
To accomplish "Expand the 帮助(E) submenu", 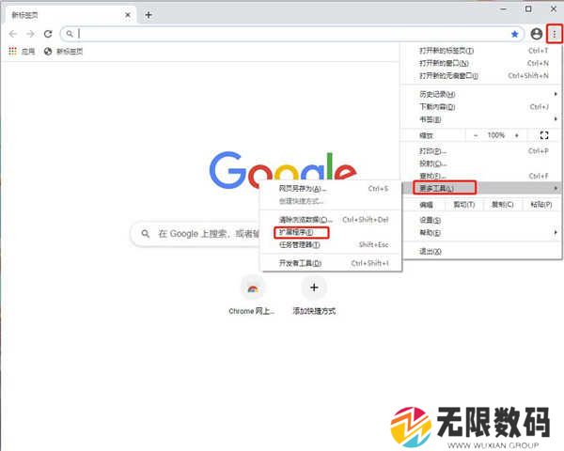I will point(481,233).
